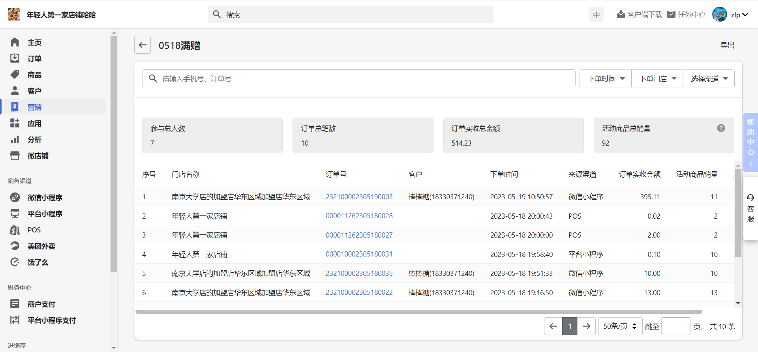Click the platform mini program icon

tap(15, 213)
